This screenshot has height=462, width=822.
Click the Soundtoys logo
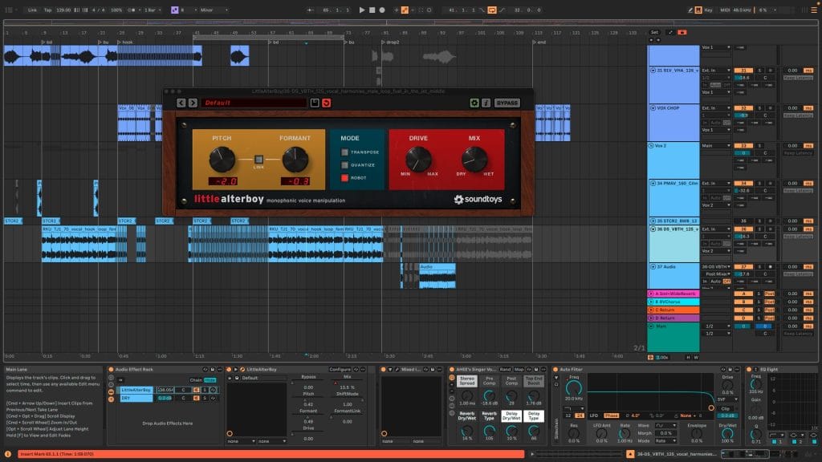(x=478, y=200)
